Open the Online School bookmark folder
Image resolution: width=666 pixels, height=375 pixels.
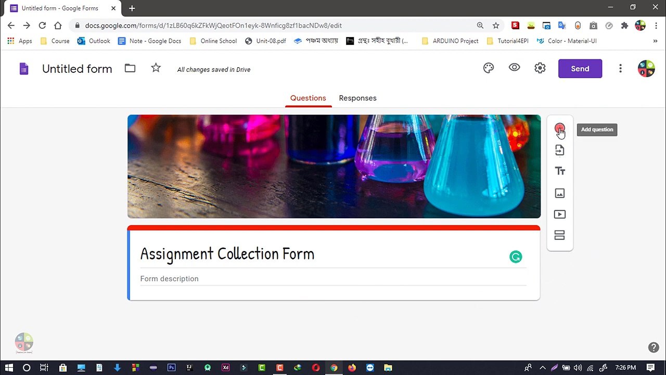click(x=213, y=41)
